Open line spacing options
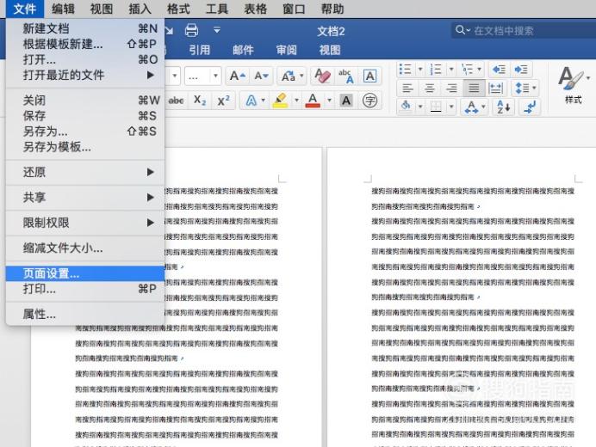 [525, 89]
